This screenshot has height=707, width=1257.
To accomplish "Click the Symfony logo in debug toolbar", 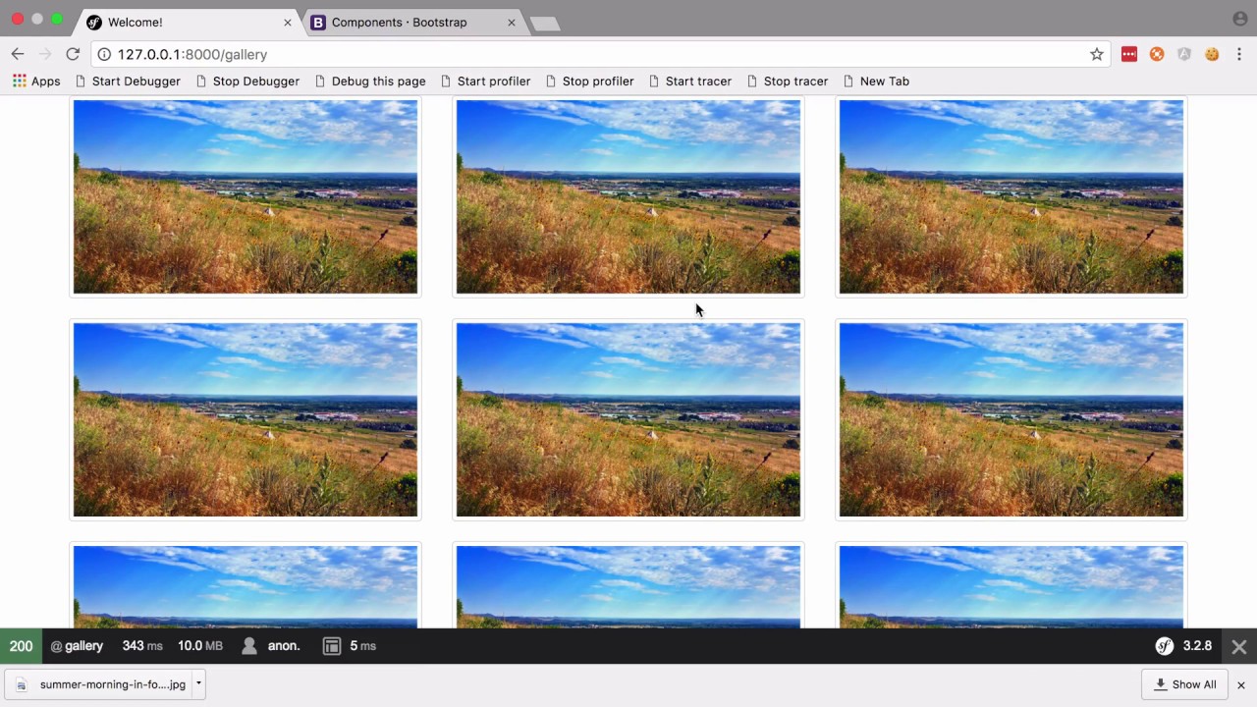I will (1165, 646).
